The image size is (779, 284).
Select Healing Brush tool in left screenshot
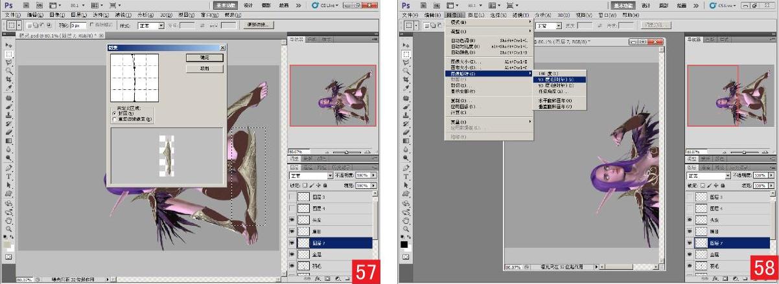point(9,98)
